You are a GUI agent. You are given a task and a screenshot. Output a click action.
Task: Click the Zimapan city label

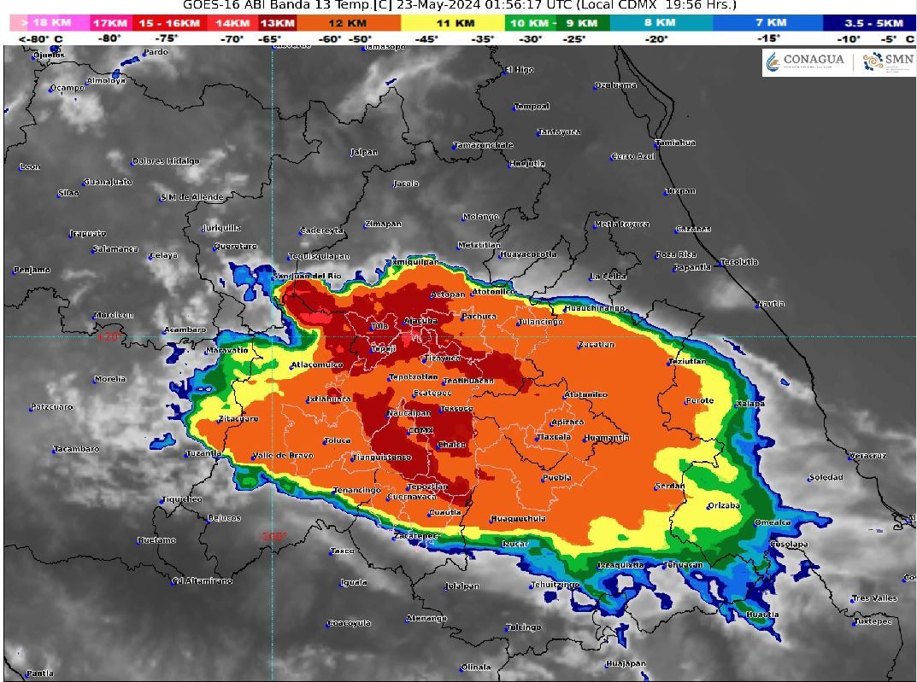383,224
